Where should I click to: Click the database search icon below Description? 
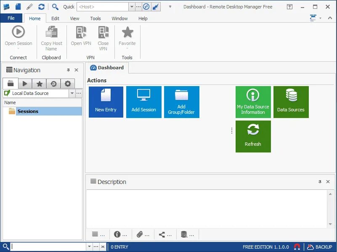click(x=184, y=234)
